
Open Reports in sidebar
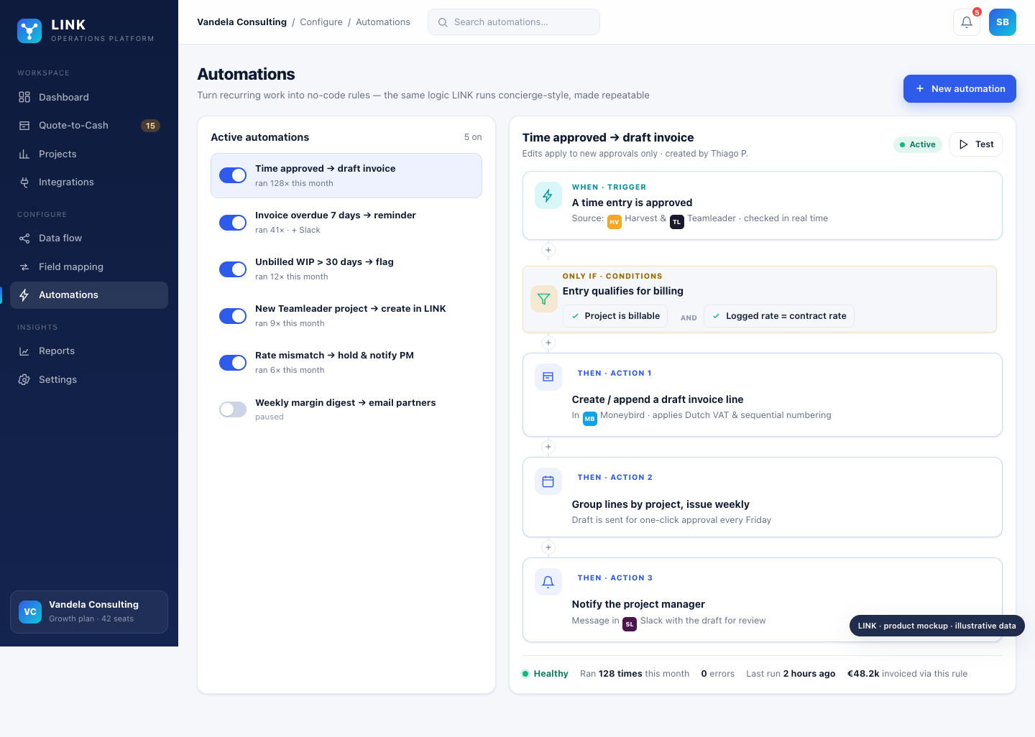[x=89, y=351]
